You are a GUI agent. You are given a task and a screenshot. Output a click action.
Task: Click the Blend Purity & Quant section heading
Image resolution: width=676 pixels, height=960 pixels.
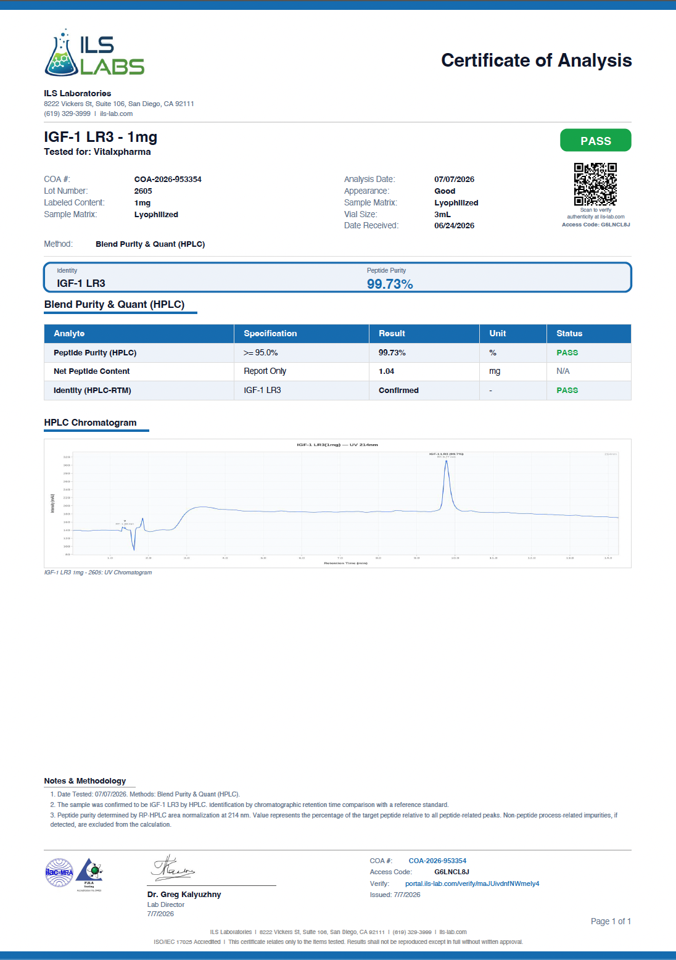(114, 305)
